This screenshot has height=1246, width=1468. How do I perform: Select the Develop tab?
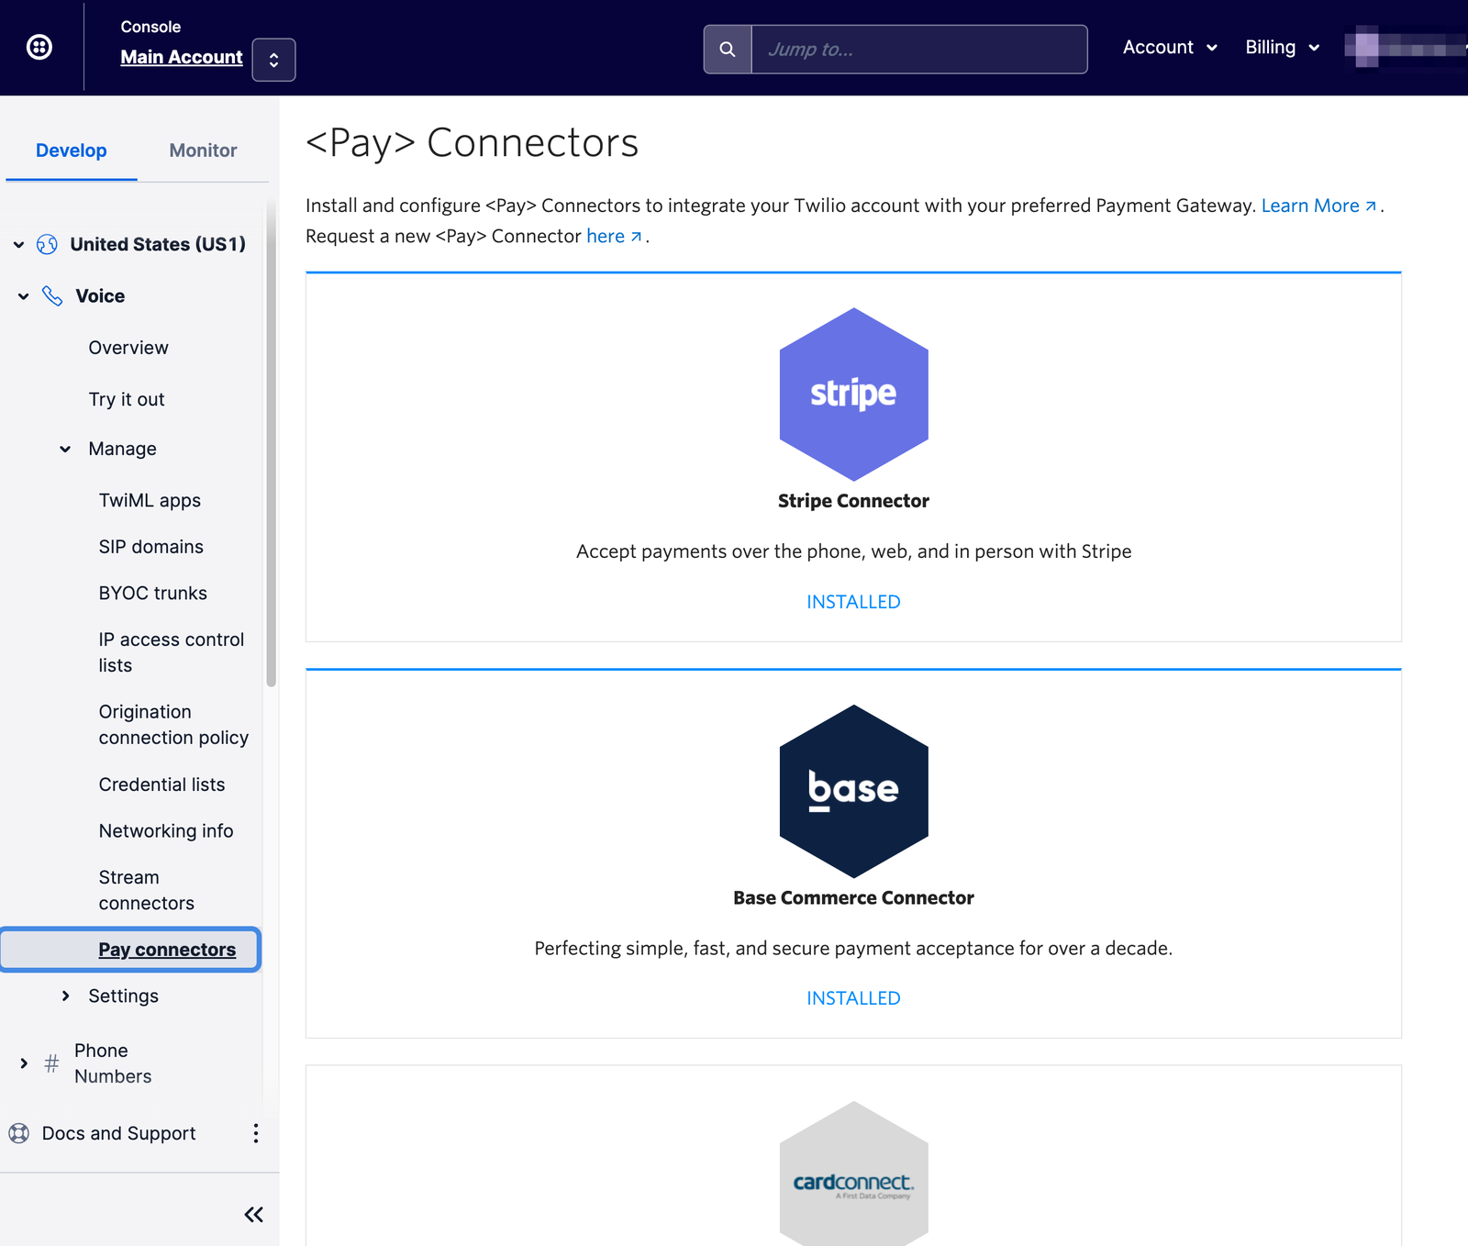(71, 150)
